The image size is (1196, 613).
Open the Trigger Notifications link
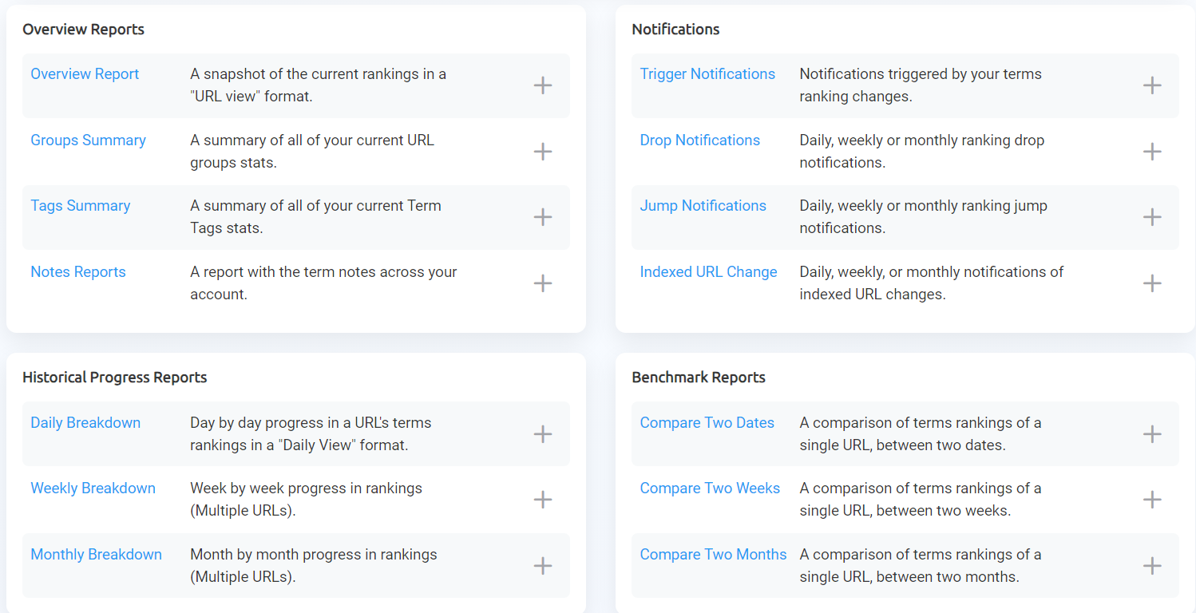[x=707, y=74]
